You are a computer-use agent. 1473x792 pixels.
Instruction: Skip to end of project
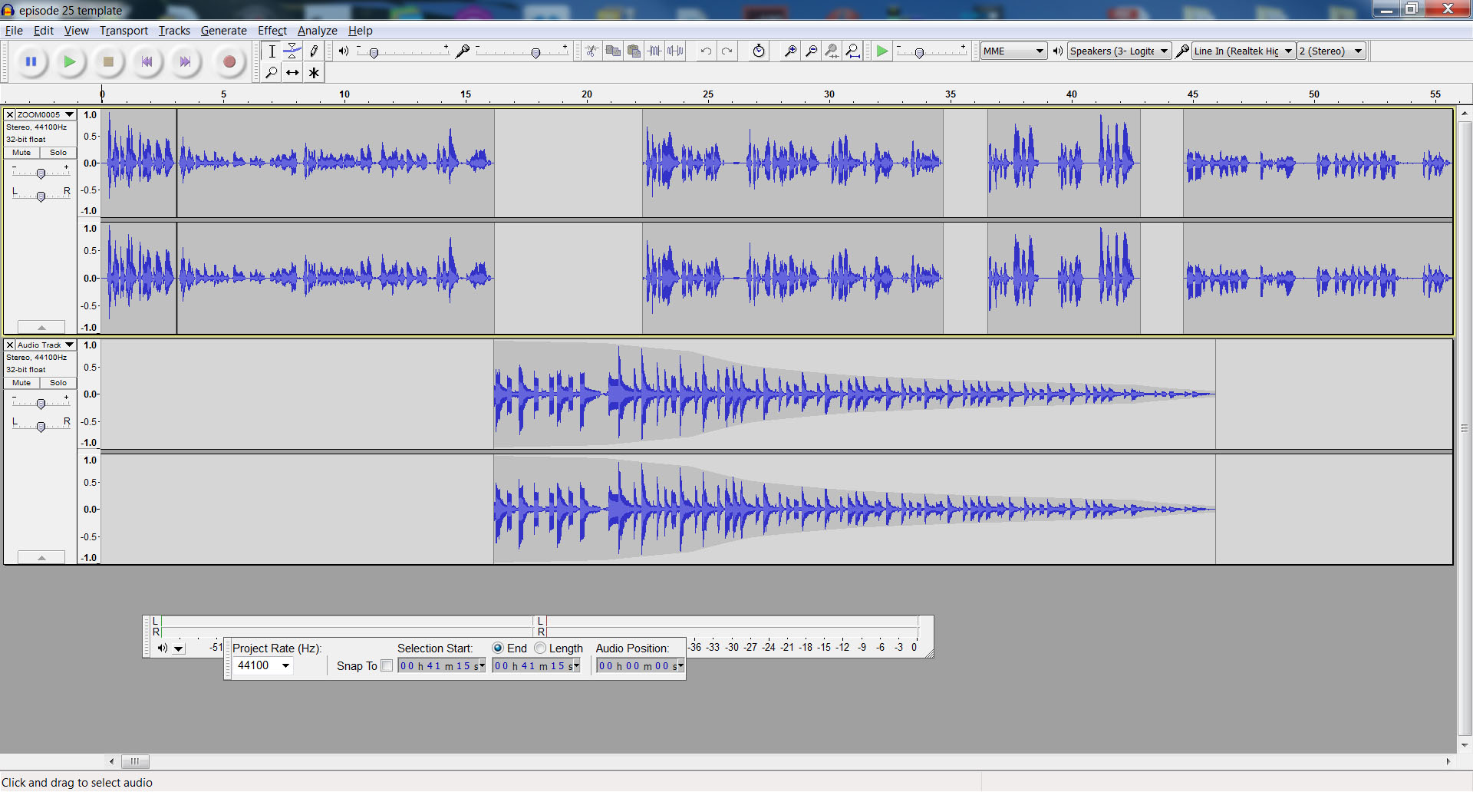click(x=185, y=62)
